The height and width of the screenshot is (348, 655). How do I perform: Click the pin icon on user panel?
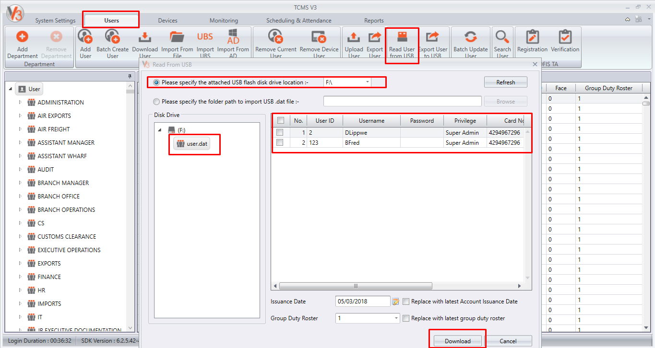pyautogui.click(x=130, y=76)
